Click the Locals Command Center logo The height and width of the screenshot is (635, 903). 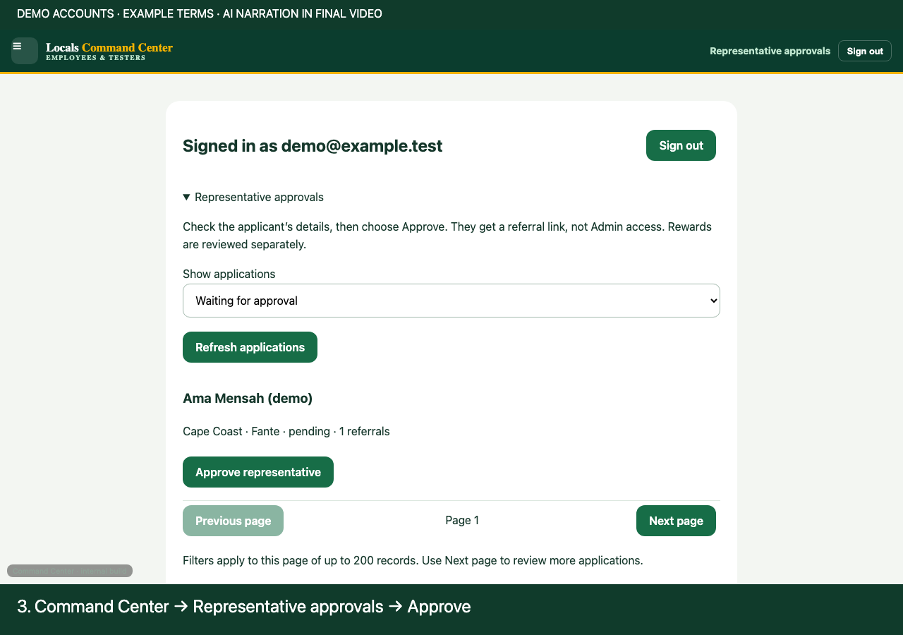coord(109,52)
